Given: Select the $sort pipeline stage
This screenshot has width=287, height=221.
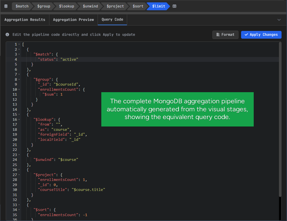Looking at the screenshot, I should tap(138, 6).
